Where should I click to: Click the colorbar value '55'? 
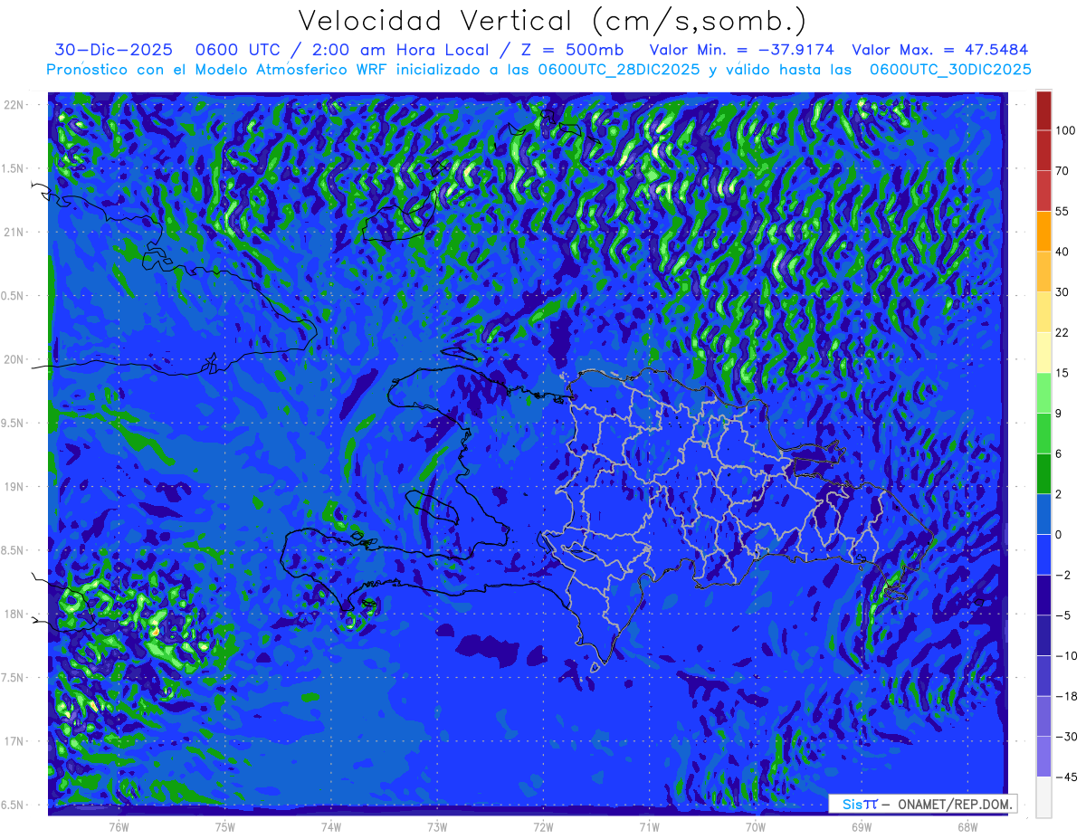[1062, 211]
